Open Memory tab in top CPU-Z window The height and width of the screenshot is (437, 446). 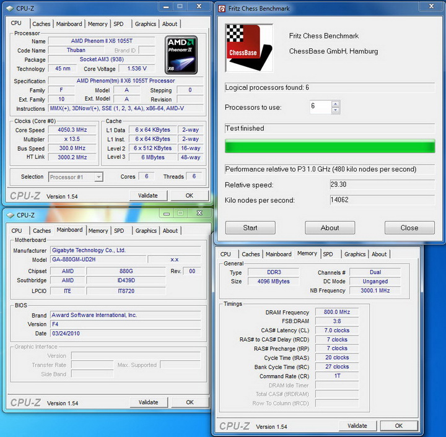pos(98,24)
